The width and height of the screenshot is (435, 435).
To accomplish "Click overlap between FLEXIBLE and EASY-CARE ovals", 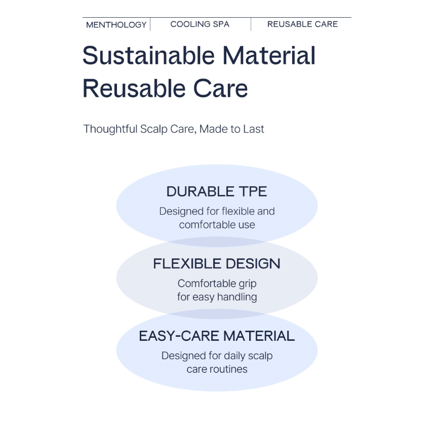I will point(217,314).
